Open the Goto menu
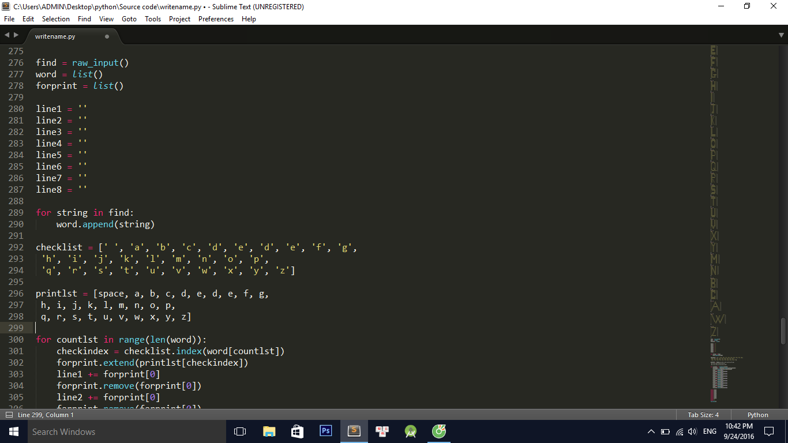 point(129,19)
